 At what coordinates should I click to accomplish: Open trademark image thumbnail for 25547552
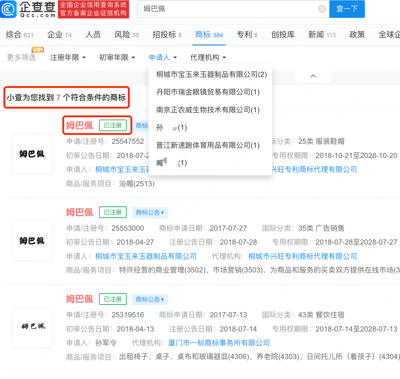click(x=32, y=154)
